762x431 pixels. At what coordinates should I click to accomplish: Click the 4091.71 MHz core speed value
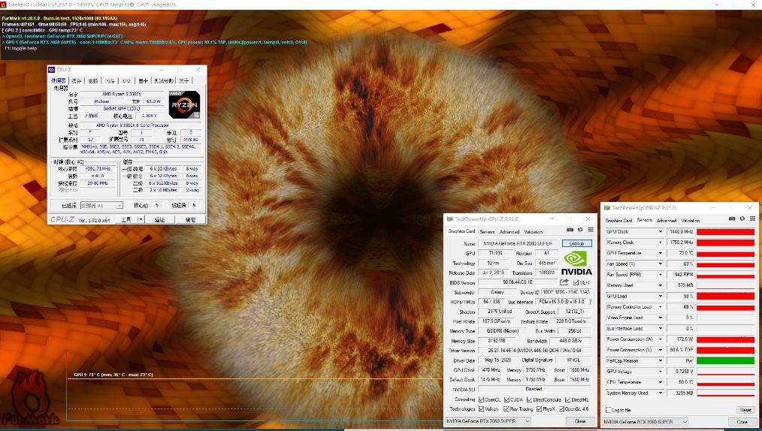point(98,169)
